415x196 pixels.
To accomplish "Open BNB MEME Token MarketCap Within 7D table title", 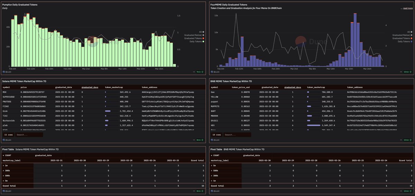I will [x=231, y=81].
